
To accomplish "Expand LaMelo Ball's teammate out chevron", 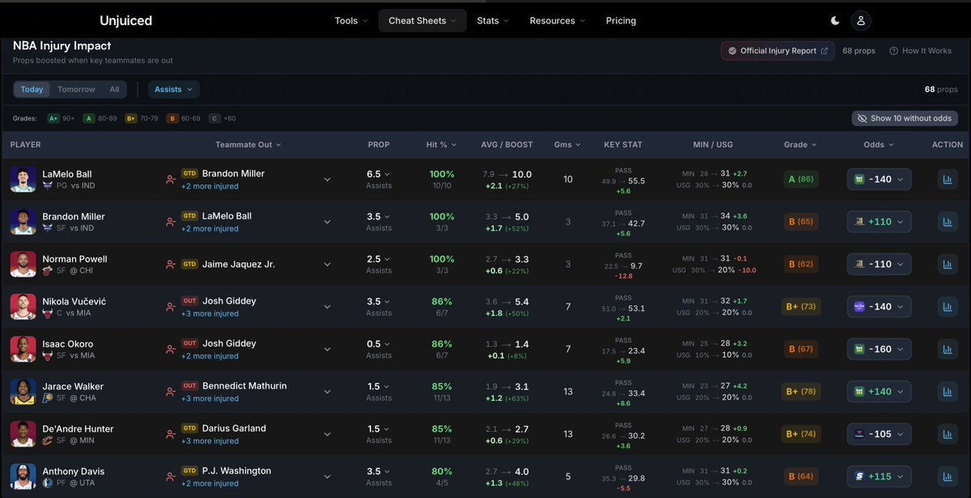I will pos(327,180).
